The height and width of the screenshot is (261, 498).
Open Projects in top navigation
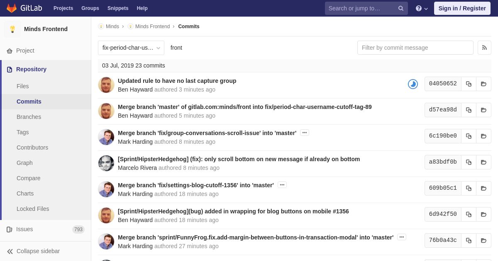[63, 8]
